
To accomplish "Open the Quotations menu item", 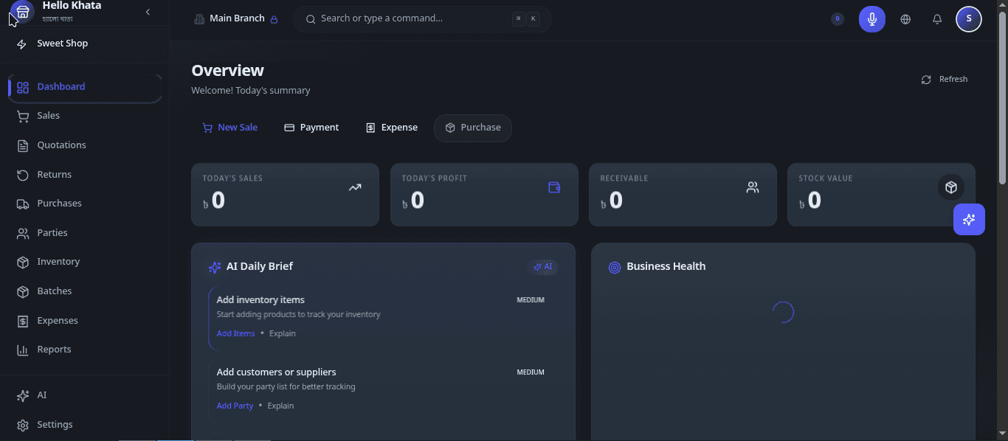I will pos(61,145).
